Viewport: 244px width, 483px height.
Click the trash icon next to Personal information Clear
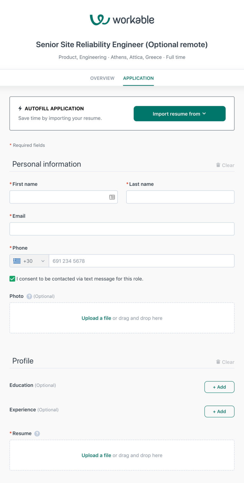218,165
